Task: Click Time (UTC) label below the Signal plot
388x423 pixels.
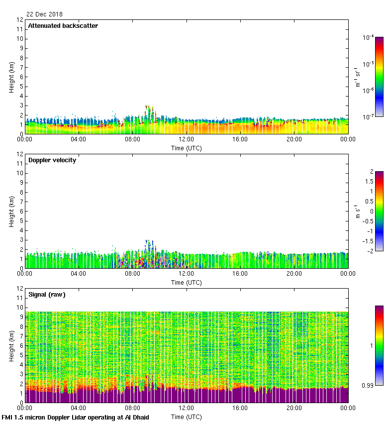Action: (x=187, y=417)
